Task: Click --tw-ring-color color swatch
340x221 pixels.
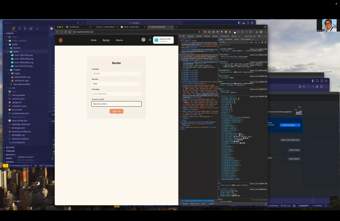Action: pos(234,137)
